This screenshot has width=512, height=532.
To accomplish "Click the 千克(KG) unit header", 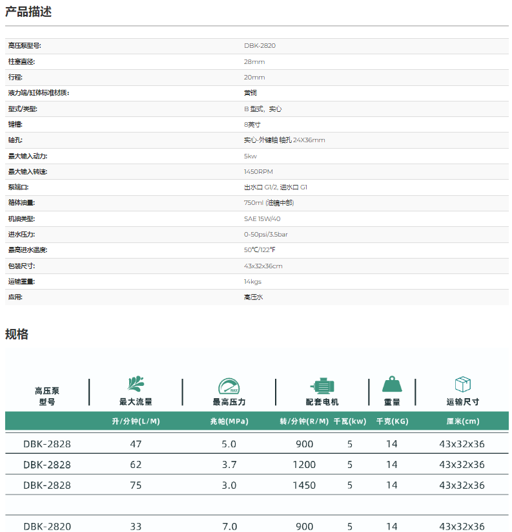I will tap(392, 421).
